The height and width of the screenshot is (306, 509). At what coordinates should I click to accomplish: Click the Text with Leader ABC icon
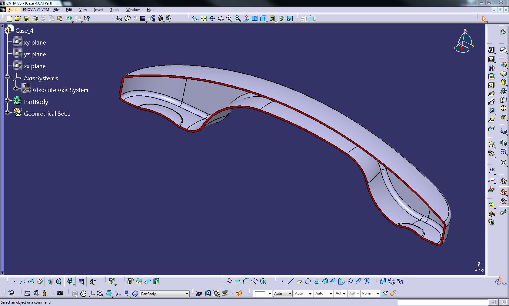coord(491,171)
